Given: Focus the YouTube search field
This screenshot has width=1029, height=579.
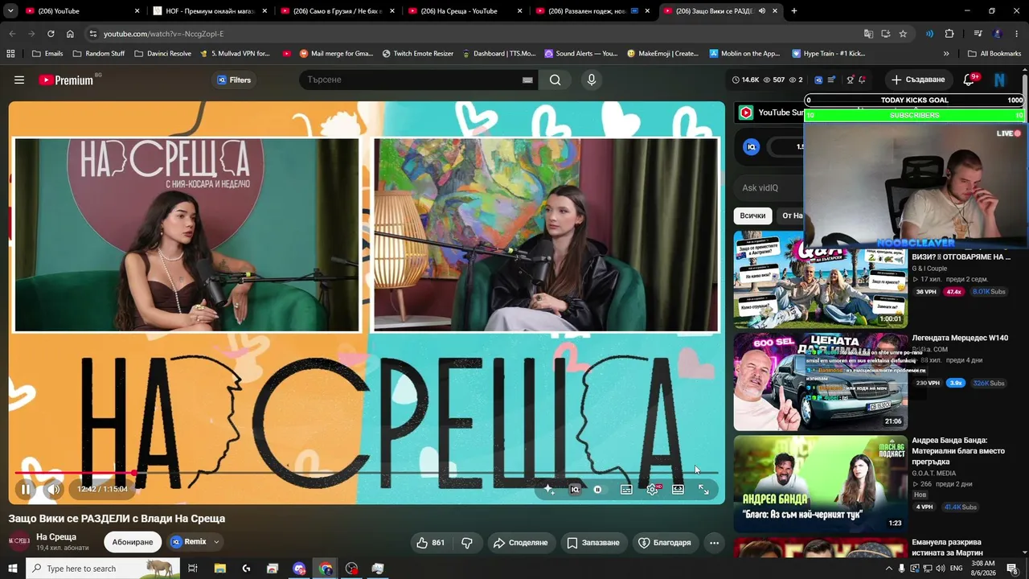Looking at the screenshot, I should click(x=410, y=80).
